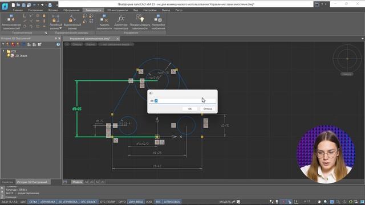Switch to 3D-инструменты ribbon tab
This screenshot has height=205, width=365.
point(117,10)
